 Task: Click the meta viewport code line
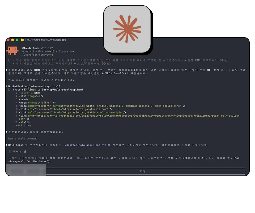[x=102, y=106]
